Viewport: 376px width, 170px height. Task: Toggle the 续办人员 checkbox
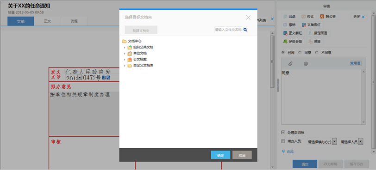[283, 141]
